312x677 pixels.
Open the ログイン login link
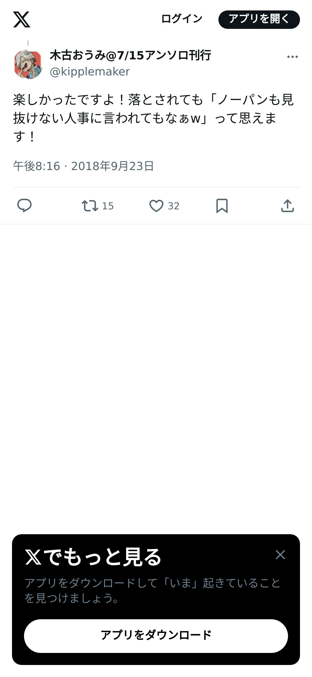182,19
